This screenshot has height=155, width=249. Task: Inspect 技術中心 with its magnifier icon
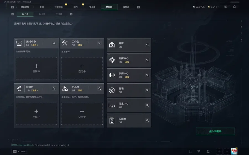(x=54, y=43)
